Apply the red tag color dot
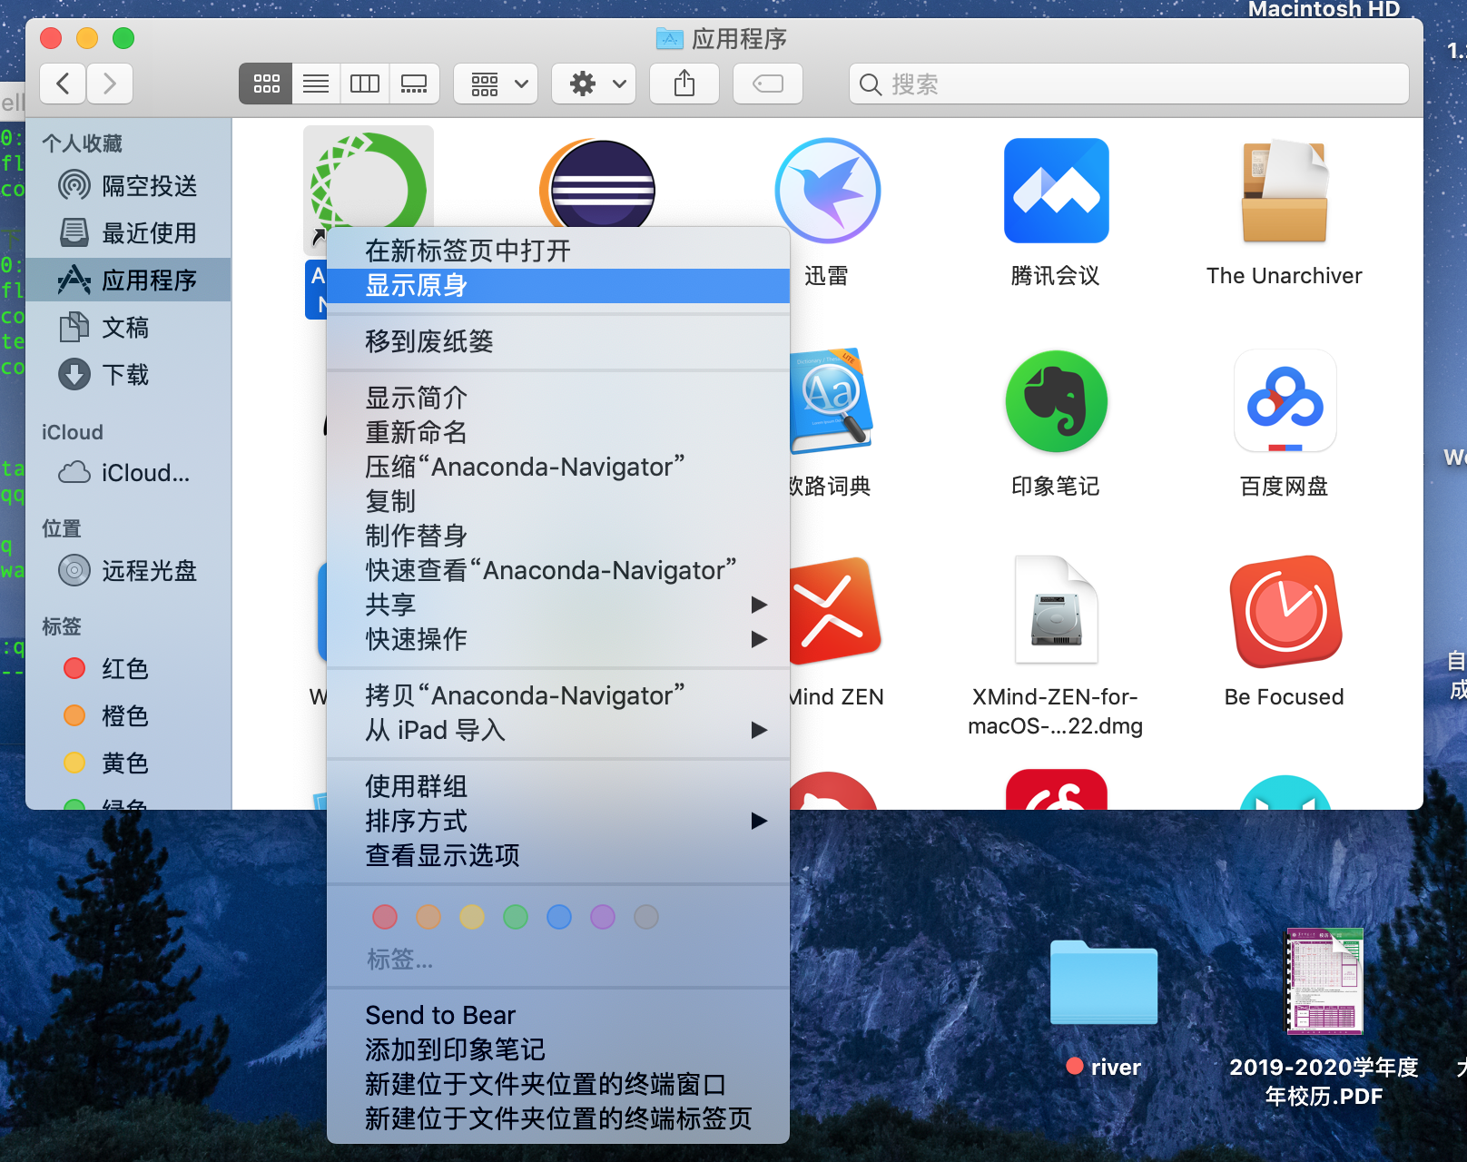 click(x=385, y=917)
